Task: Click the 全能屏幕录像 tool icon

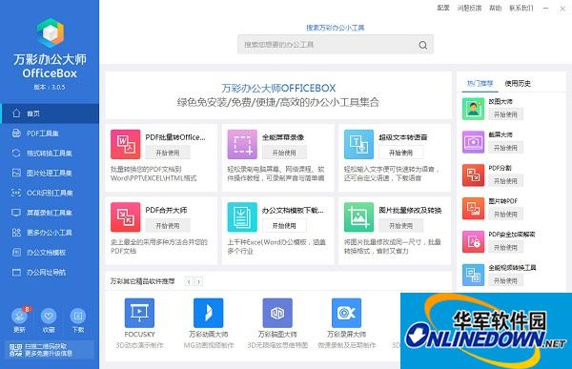Action: point(242,144)
